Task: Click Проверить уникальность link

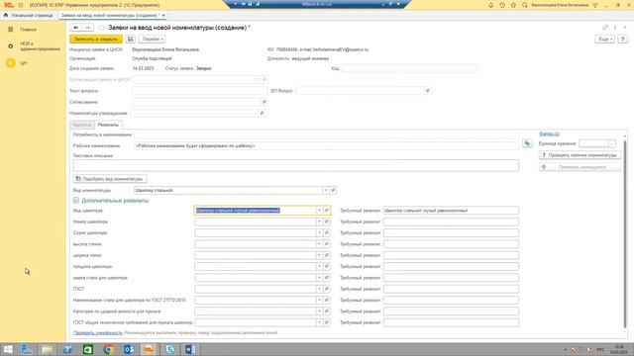Action: (x=97, y=333)
